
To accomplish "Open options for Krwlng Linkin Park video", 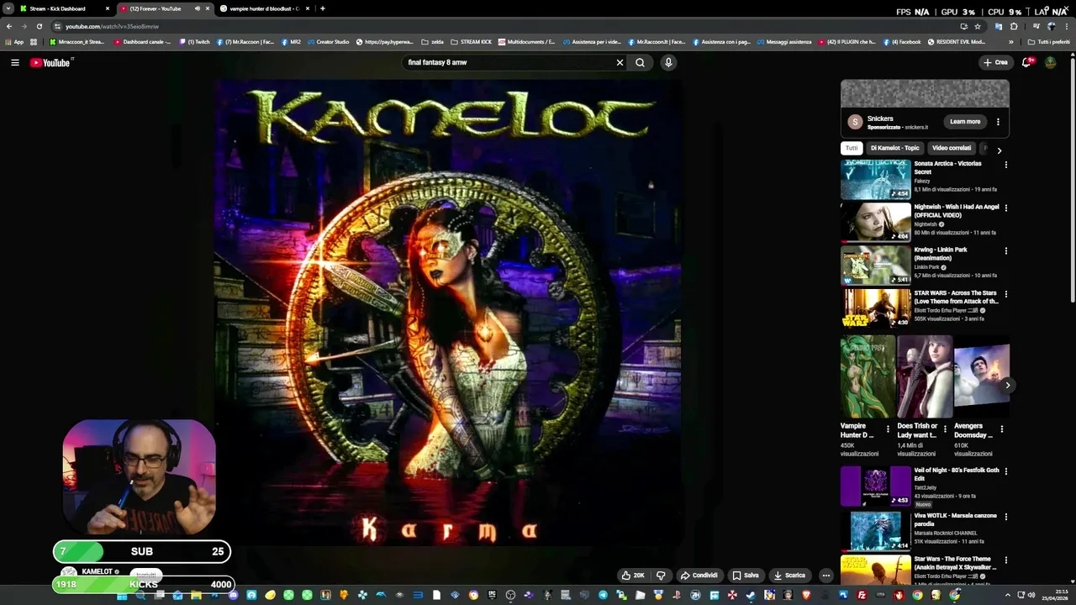I will (1005, 250).
